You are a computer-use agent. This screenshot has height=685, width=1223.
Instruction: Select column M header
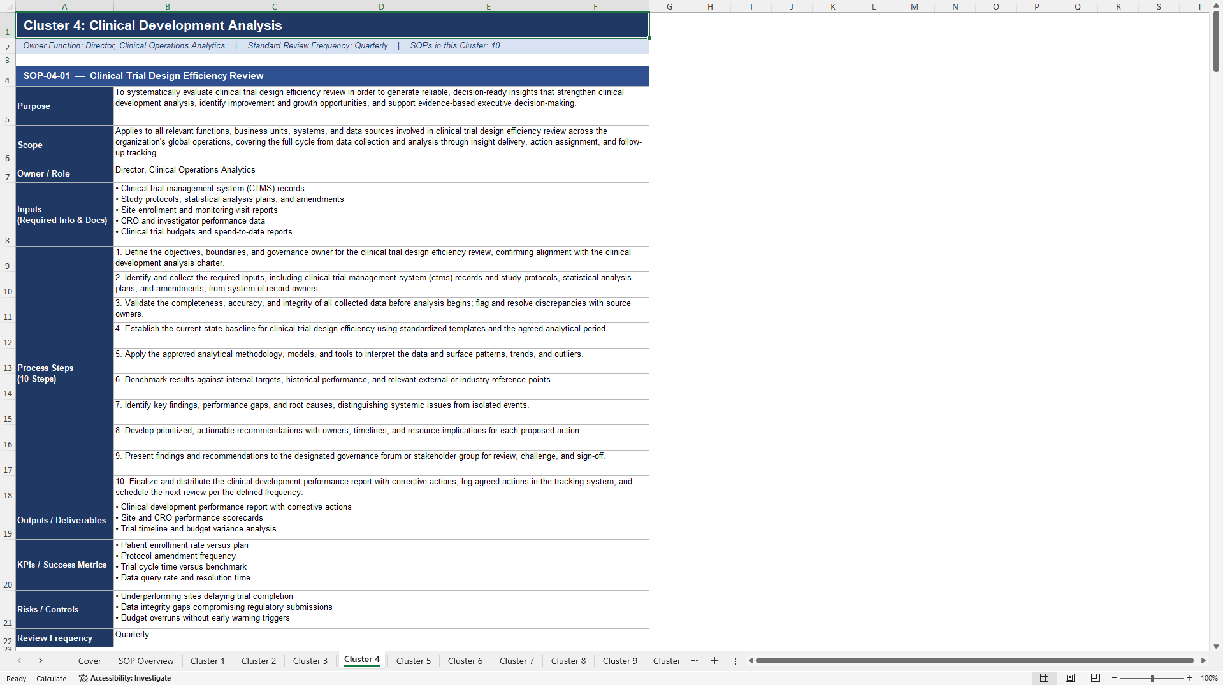914,6
